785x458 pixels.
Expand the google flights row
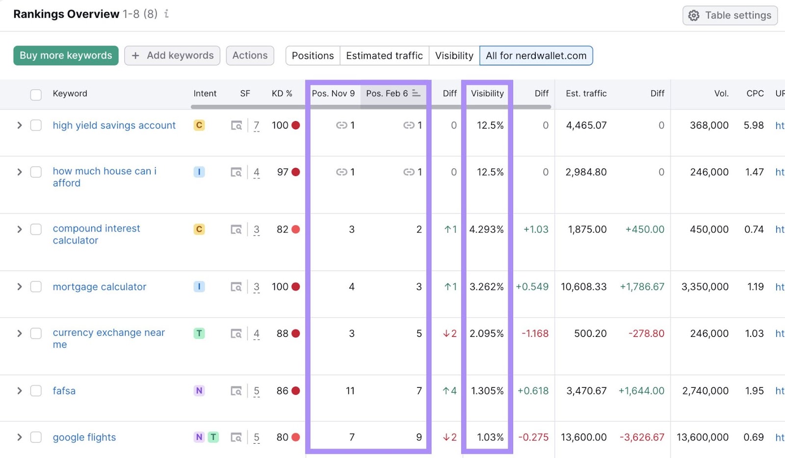point(19,437)
